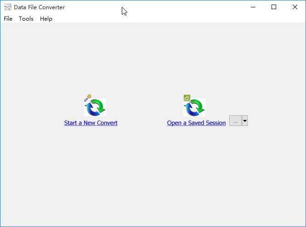Expand the recent saved sessions dropdown arrow
The height and width of the screenshot is (227, 306).
click(x=245, y=121)
